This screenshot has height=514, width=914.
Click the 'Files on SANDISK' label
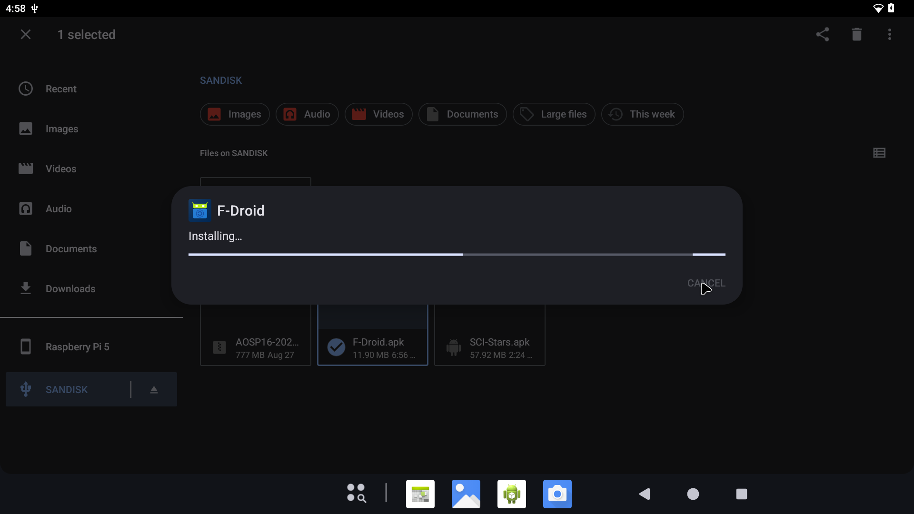tap(234, 153)
